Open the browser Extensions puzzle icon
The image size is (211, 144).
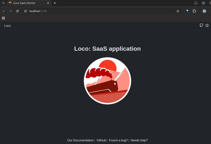[x=194, y=11]
